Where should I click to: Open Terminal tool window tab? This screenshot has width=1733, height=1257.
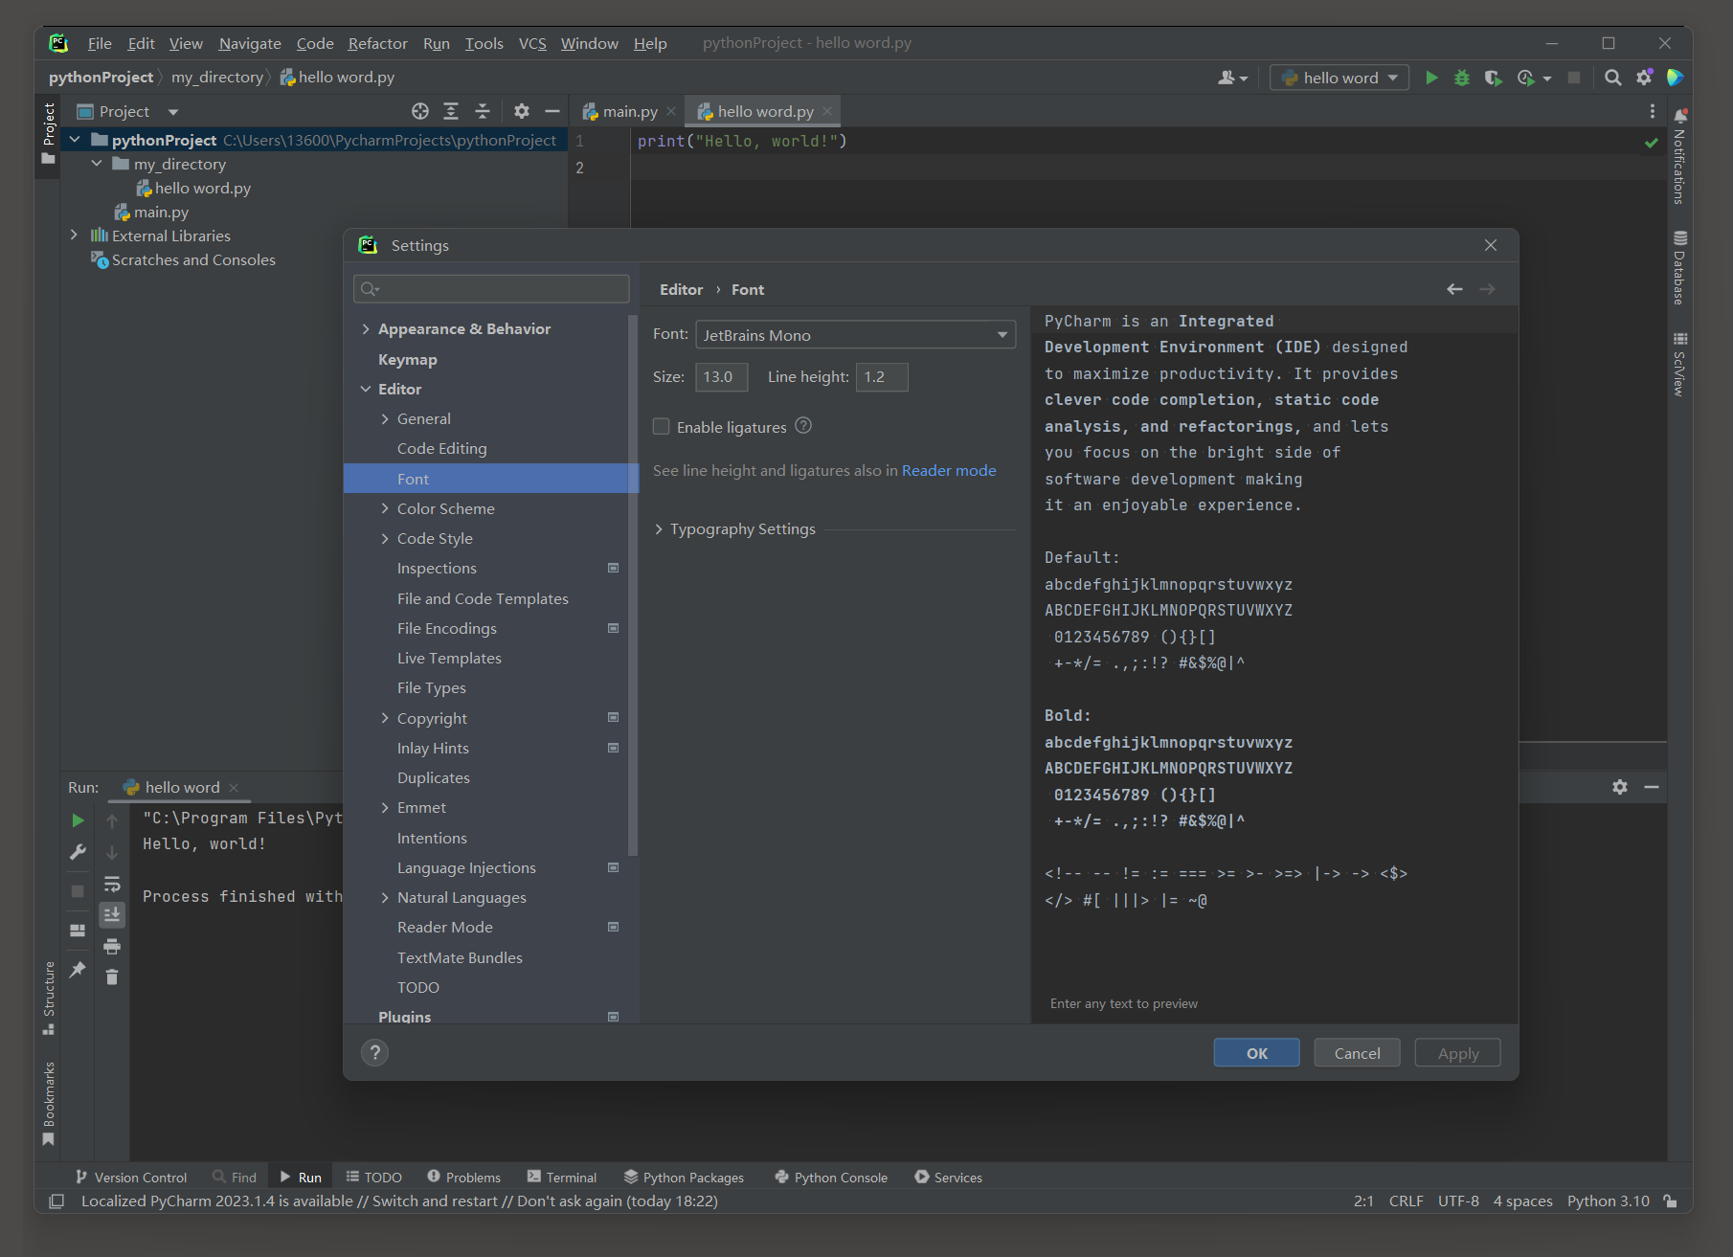562,1178
